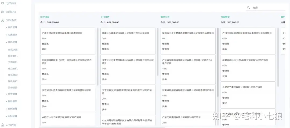The height and width of the screenshot is (128, 290).
Task: Open the 河南省郑州聪通网络技术 card title
Action: point(188,90)
